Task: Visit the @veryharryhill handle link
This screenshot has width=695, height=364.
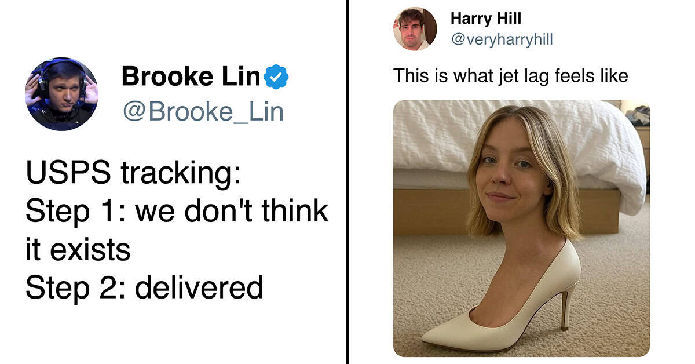Action: click(x=502, y=39)
